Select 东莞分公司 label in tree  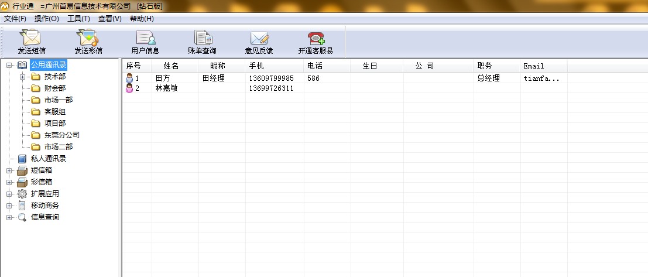[x=62, y=135]
